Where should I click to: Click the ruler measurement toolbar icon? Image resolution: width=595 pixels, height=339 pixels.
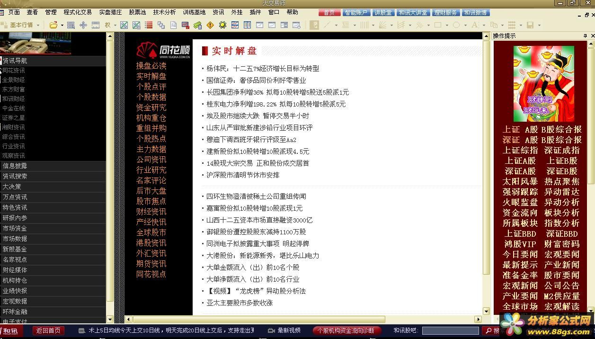(x=96, y=25)
